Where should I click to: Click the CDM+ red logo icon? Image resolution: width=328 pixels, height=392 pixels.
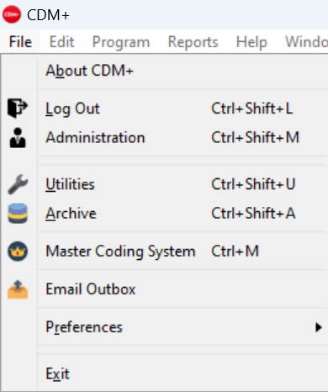tap(12, 14)
